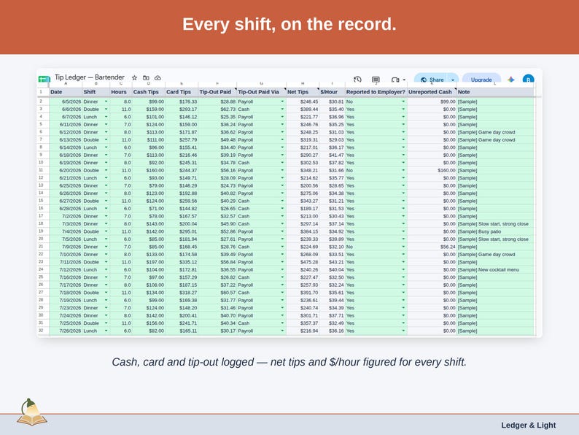Screen dimensions: 579x435
Task: Click the $43.21 per-hour cell
Action: pyautogui.click(x=332, y=262)
